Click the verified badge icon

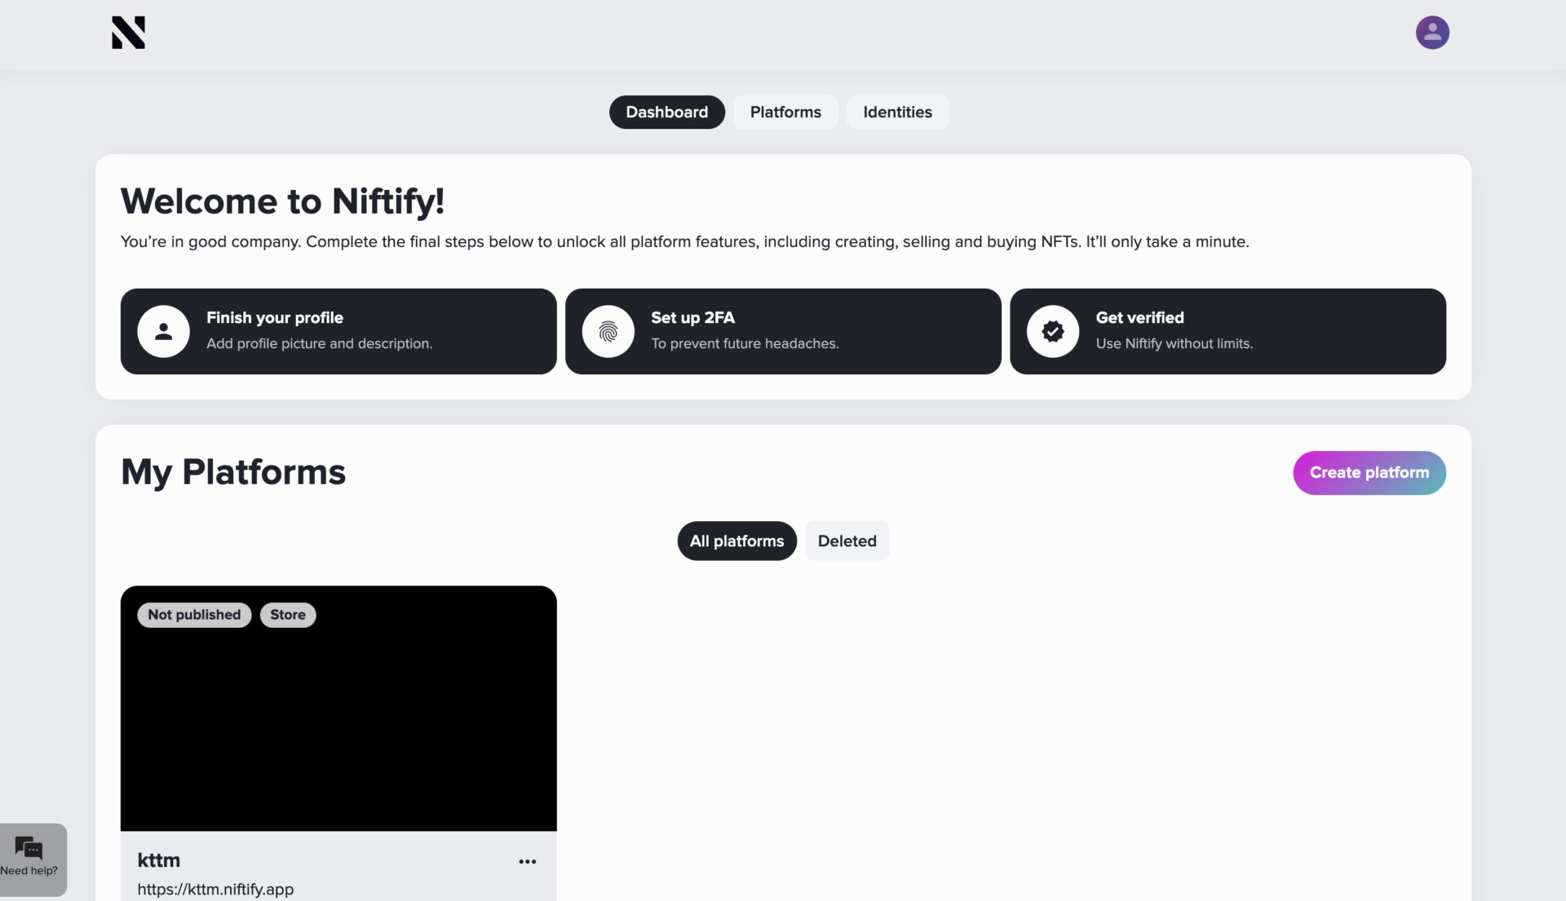1052,331
